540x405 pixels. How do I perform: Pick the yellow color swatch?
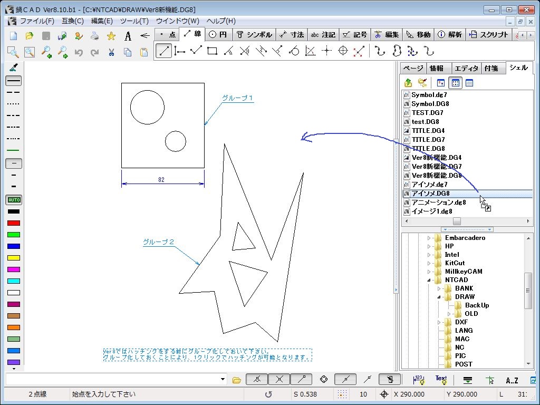[x=14, y=258]
